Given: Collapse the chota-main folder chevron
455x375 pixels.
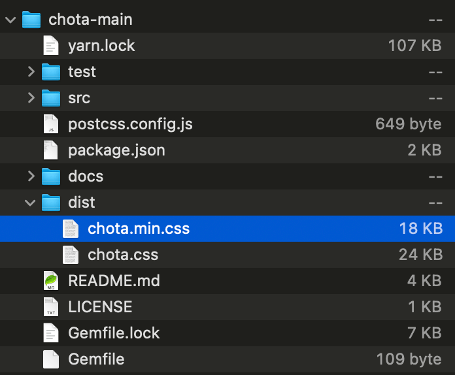Looking at the screenshot, I should [x=10, y=20].
